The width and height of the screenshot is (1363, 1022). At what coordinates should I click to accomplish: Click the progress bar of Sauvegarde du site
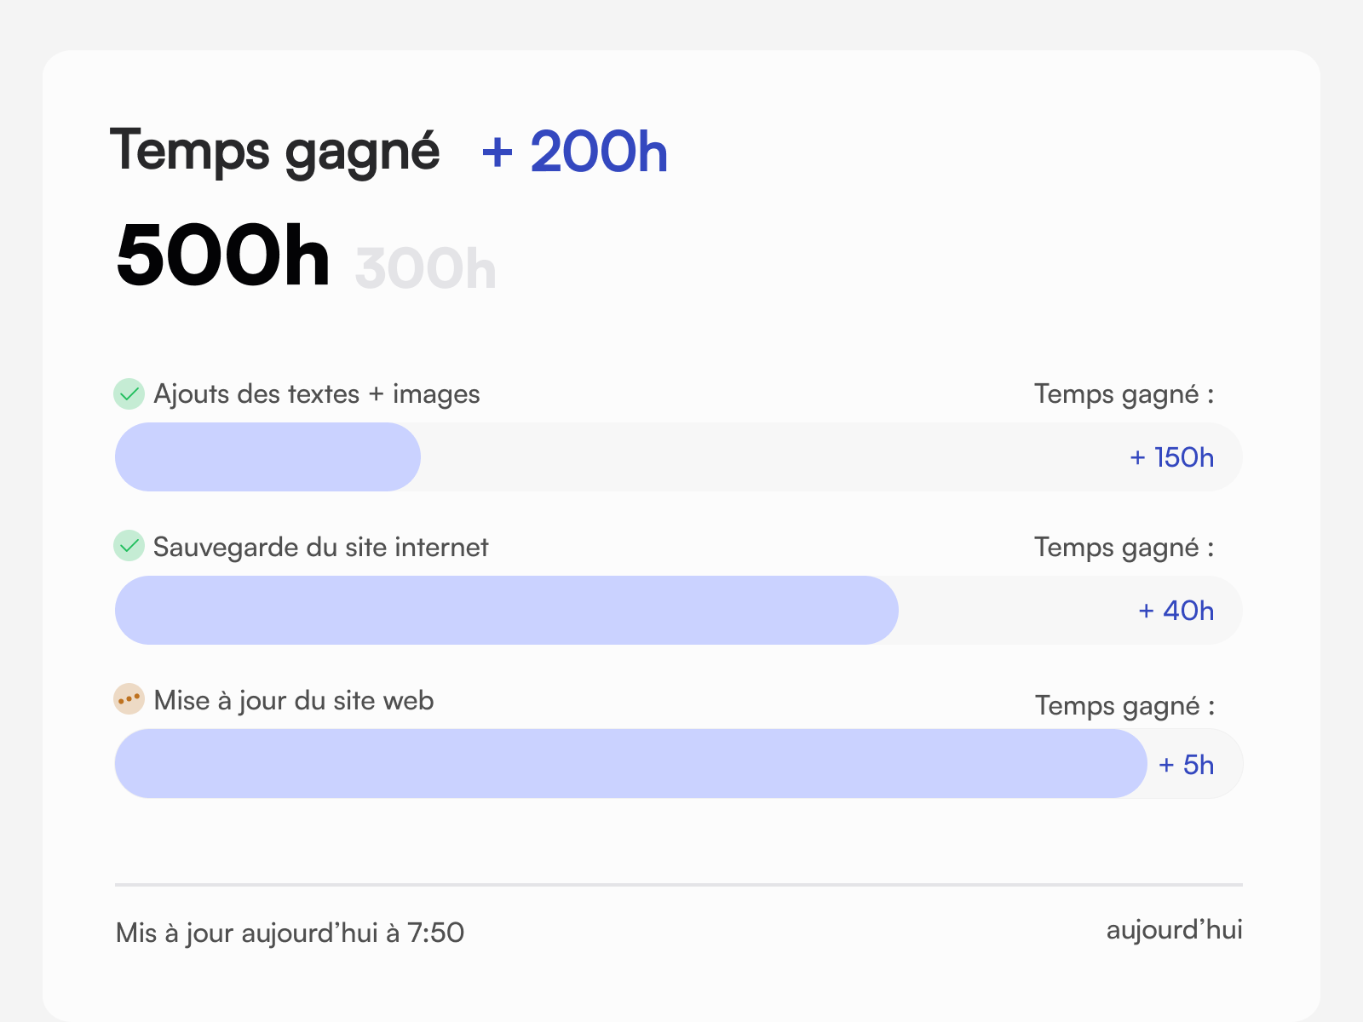(x=506, y=610)
